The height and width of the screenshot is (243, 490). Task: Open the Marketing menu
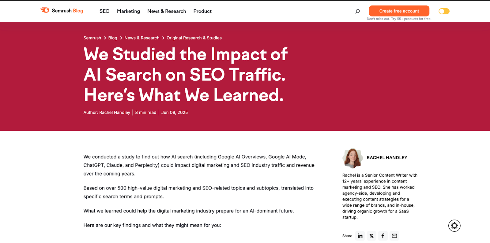[x=128, y=11]
